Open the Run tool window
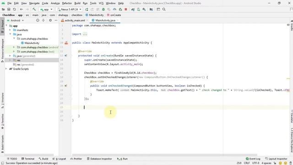This screenshot has width=293, height=165. click(x=122, y=159)
